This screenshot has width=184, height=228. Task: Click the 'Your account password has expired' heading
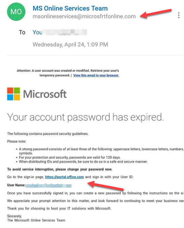(85, 117)
